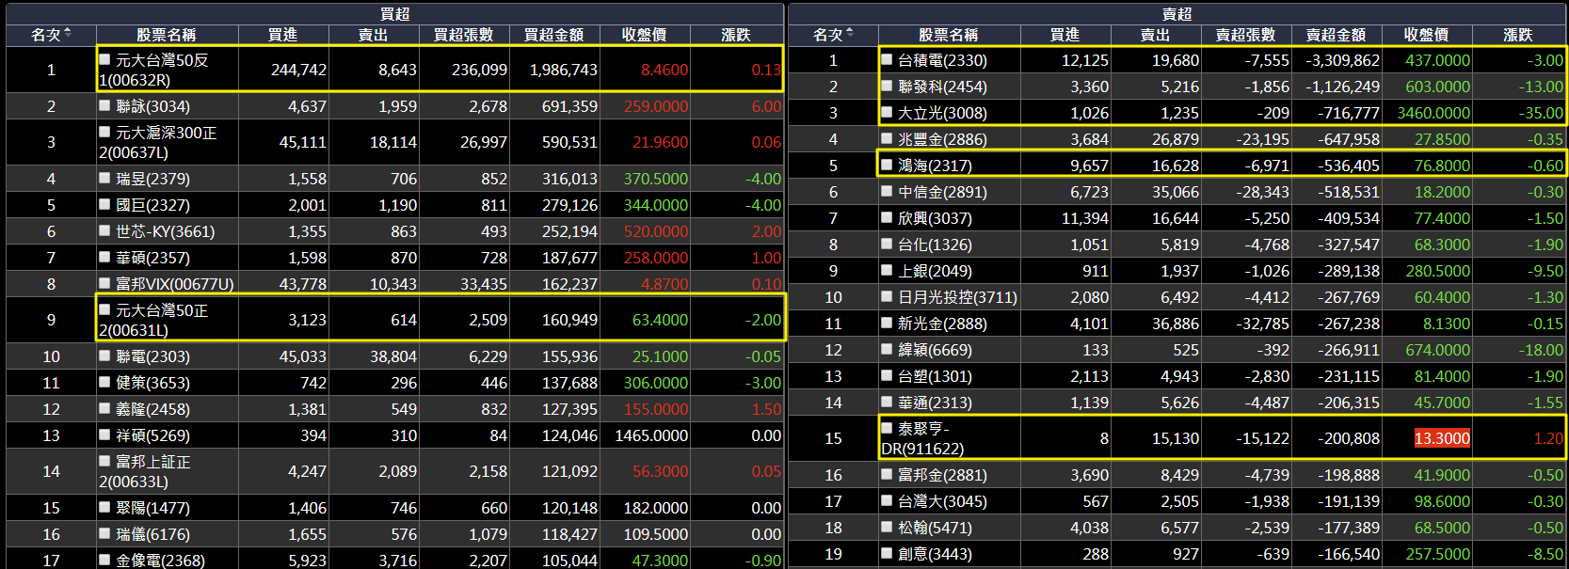
Task: Sort 買超 table by 賣出 column header
Action: [373, 35]
